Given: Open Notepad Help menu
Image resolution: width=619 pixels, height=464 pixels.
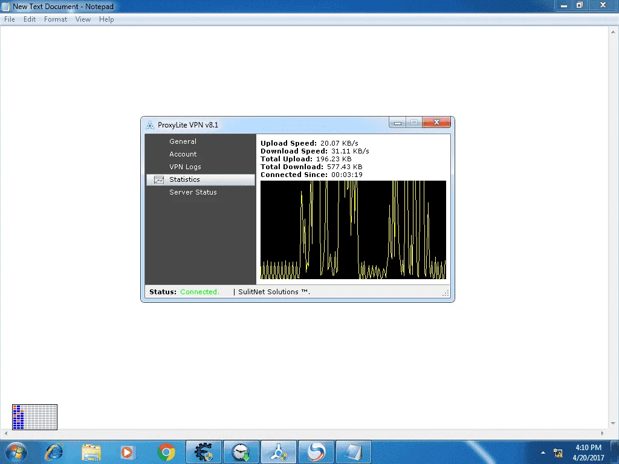Looking at the screenshot, I should (106, 19).
